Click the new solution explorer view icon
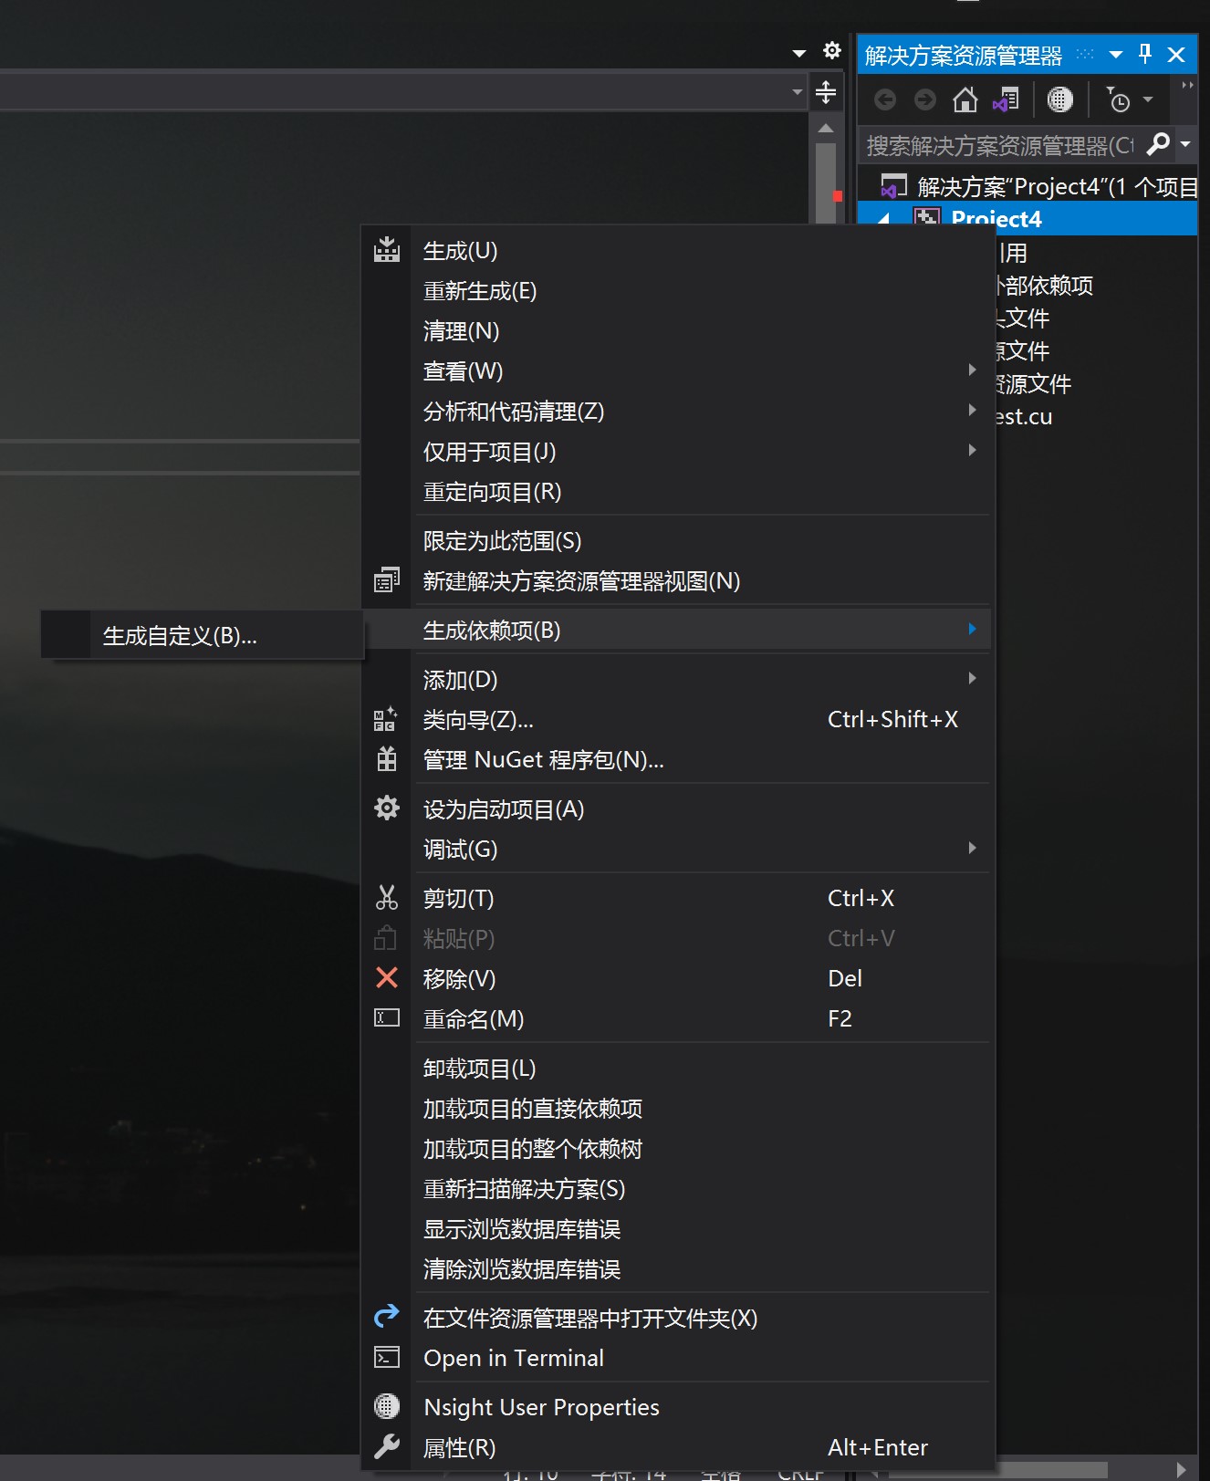 pyautogui.click(x=387, y=580)
